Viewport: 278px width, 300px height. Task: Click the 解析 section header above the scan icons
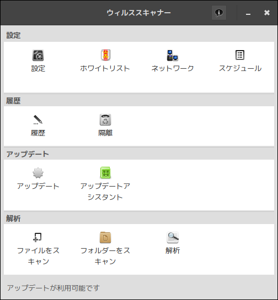pos(13,219)
